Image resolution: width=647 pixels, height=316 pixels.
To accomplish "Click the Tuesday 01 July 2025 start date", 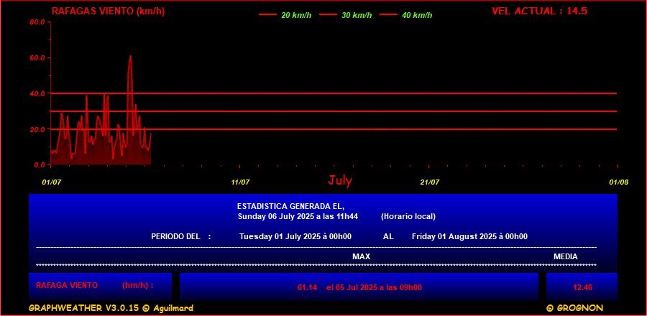I will [x=295, y=236].
